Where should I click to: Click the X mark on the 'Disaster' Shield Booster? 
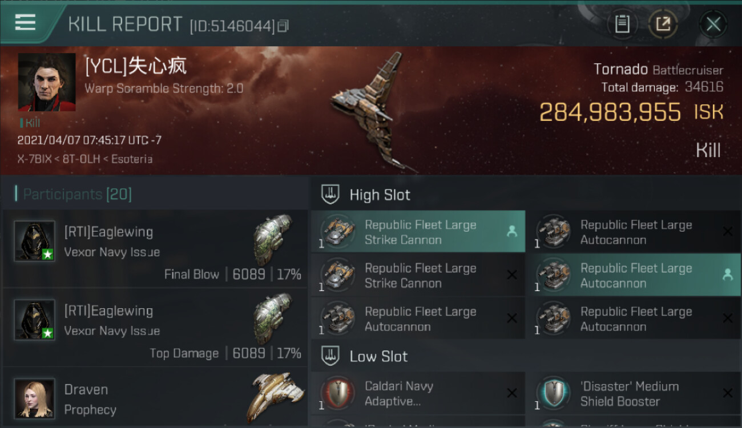click(x=728, y=393)
